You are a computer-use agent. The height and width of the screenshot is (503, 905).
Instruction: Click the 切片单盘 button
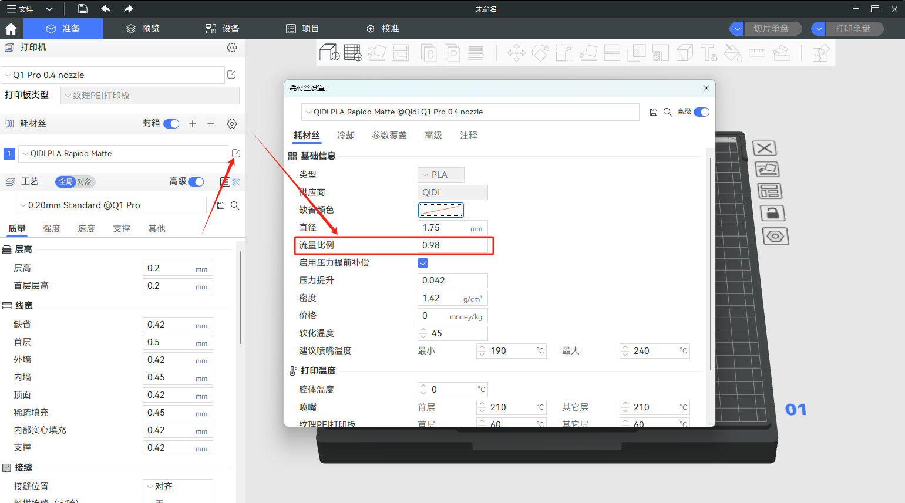771,29
